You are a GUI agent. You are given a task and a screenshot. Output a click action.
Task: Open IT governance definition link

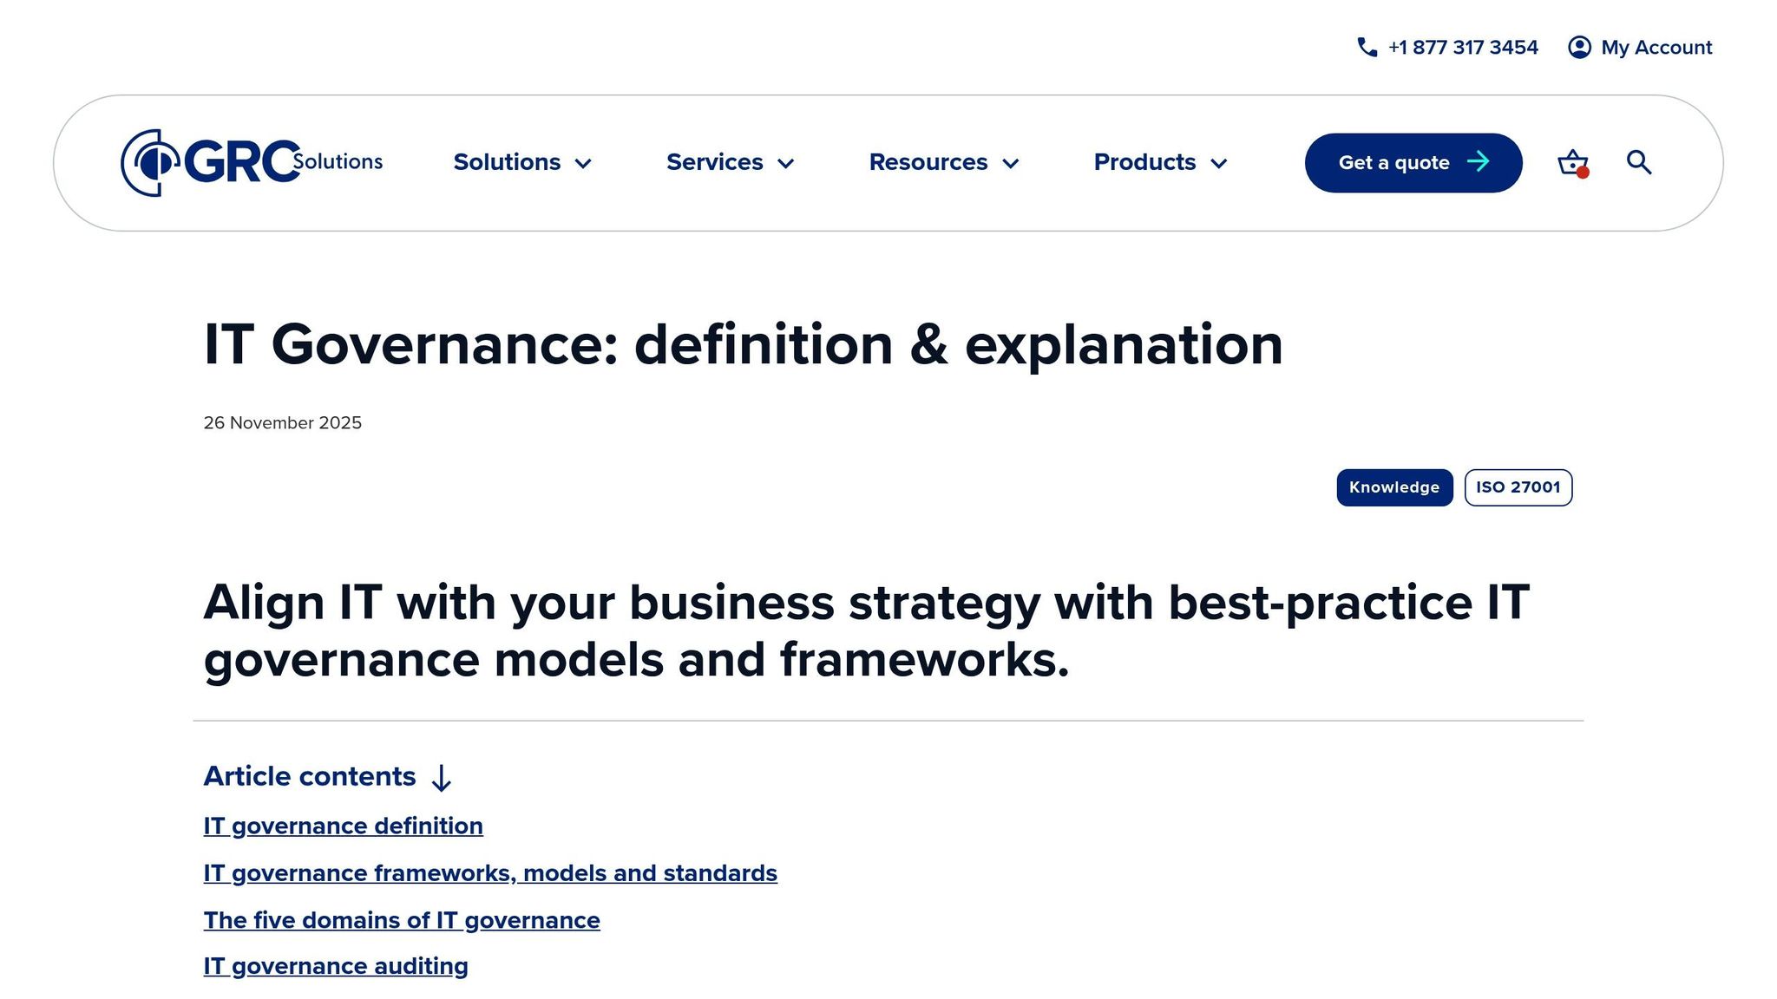[343, 826]
